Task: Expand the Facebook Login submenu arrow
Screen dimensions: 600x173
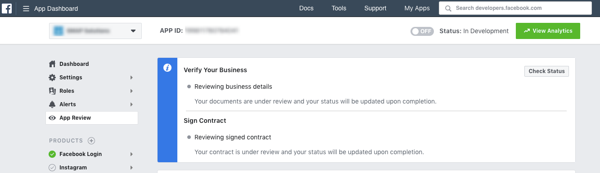Action: [131, 154]
